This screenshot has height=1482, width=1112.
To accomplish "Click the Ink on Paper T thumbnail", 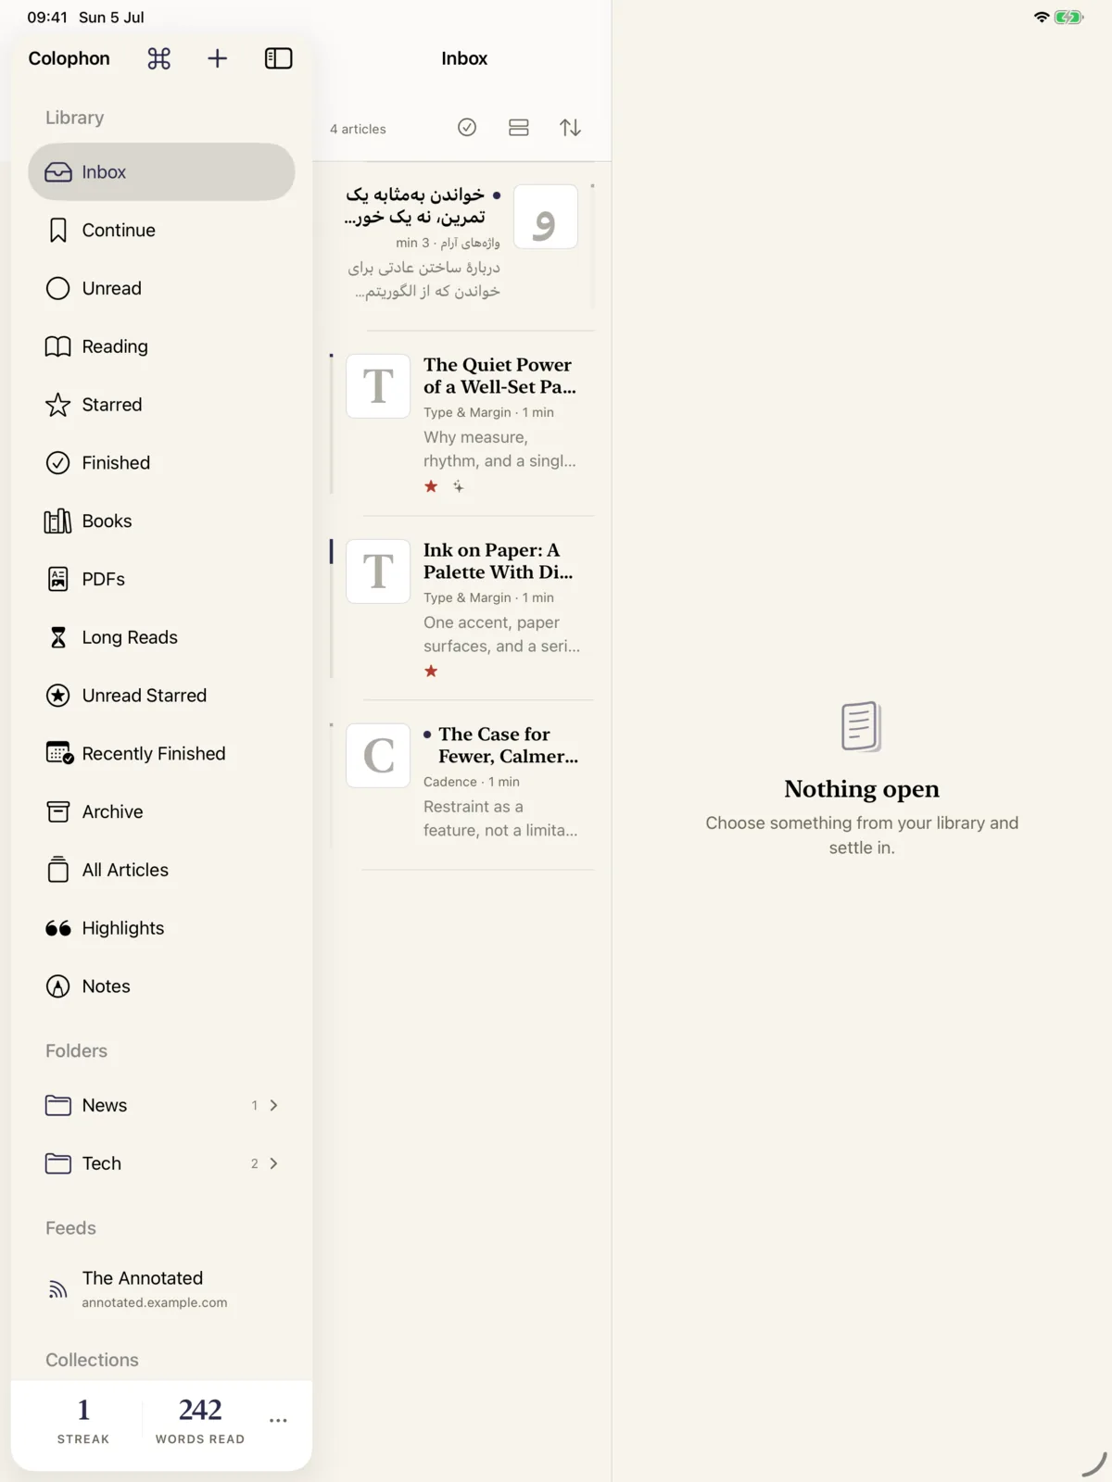I will 378,571.
